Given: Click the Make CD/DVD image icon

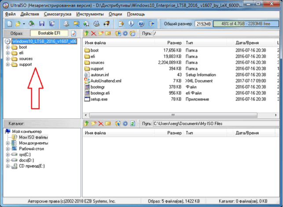Looking at the screenshot, I should point(66,24).
